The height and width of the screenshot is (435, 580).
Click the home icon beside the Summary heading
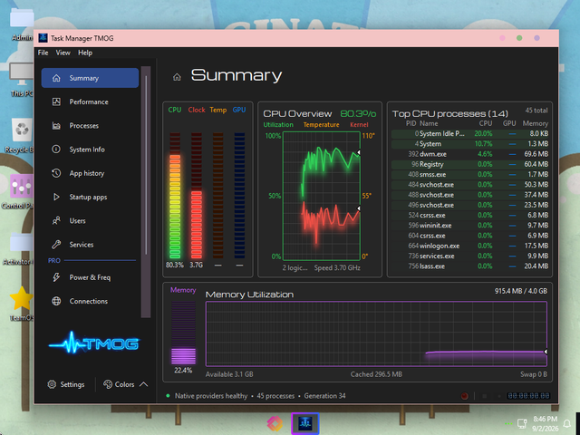point(177,77)
